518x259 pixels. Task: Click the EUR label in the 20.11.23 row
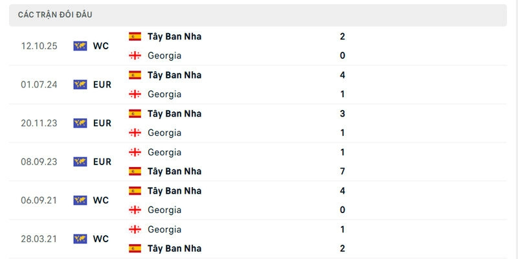pos(102,123)
